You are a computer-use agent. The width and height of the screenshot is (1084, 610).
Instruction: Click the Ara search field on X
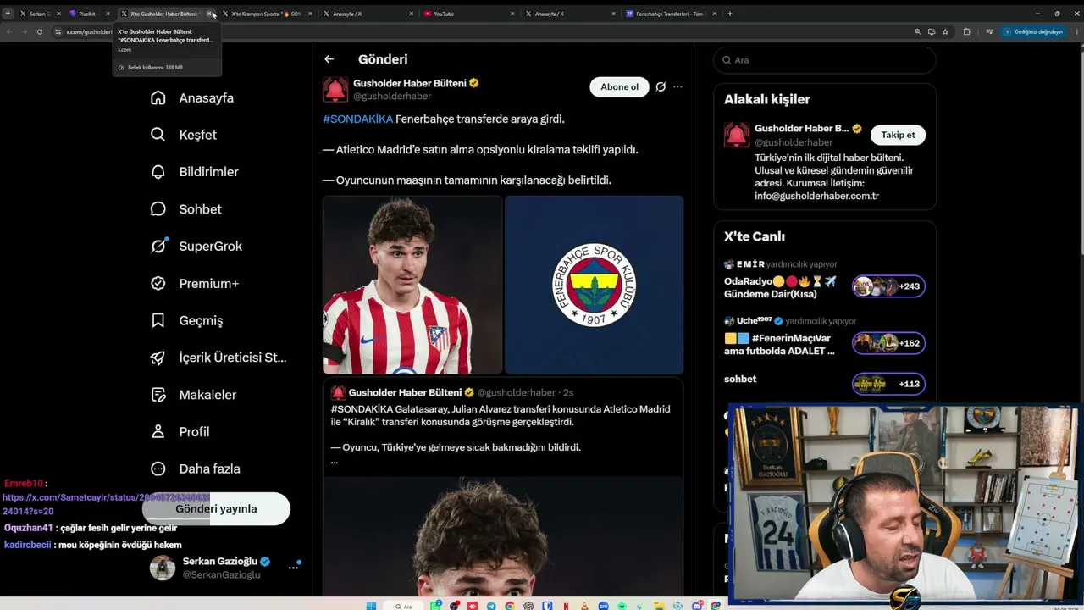(825, 60)
